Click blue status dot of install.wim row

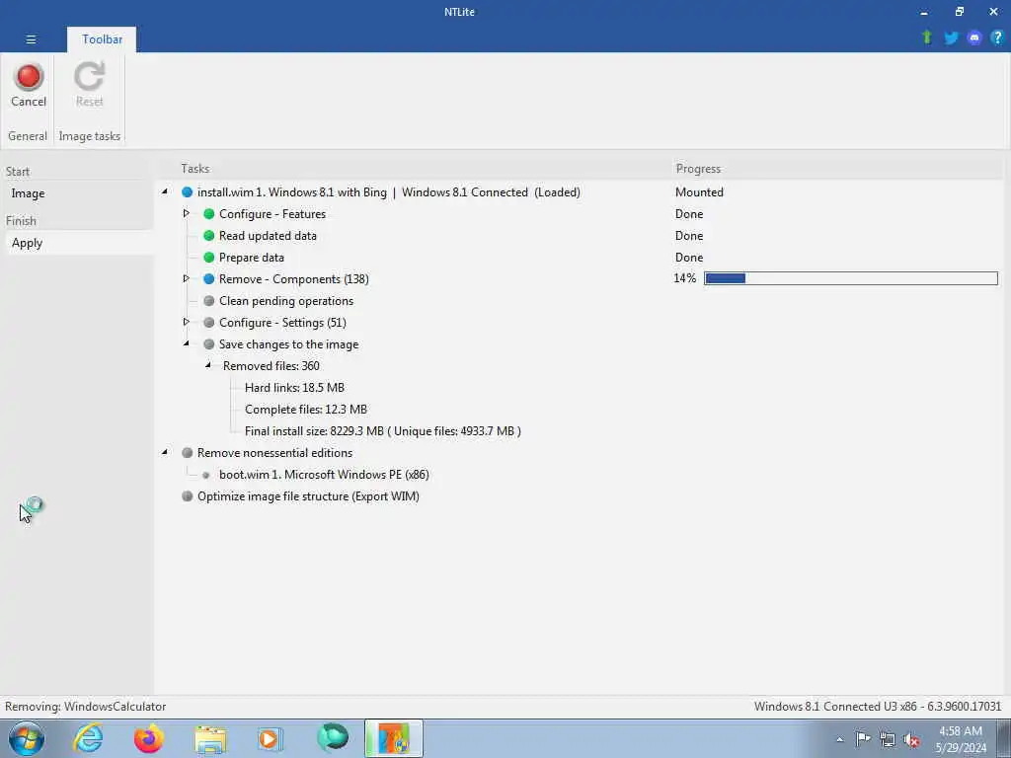pyautogui.click(x=187, y=192)
